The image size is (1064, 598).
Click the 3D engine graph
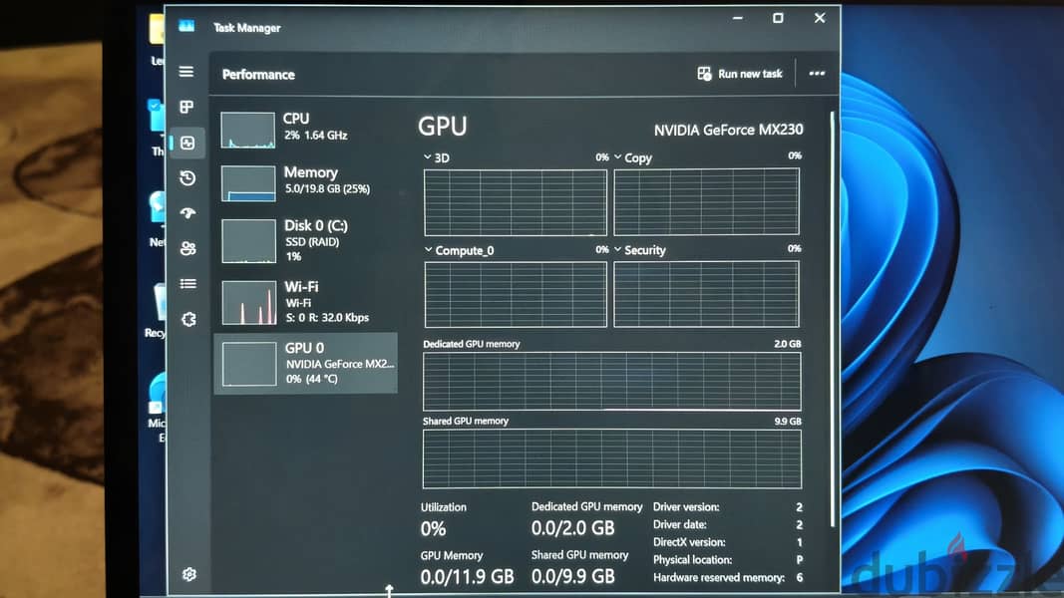click(x=515, y=202)
